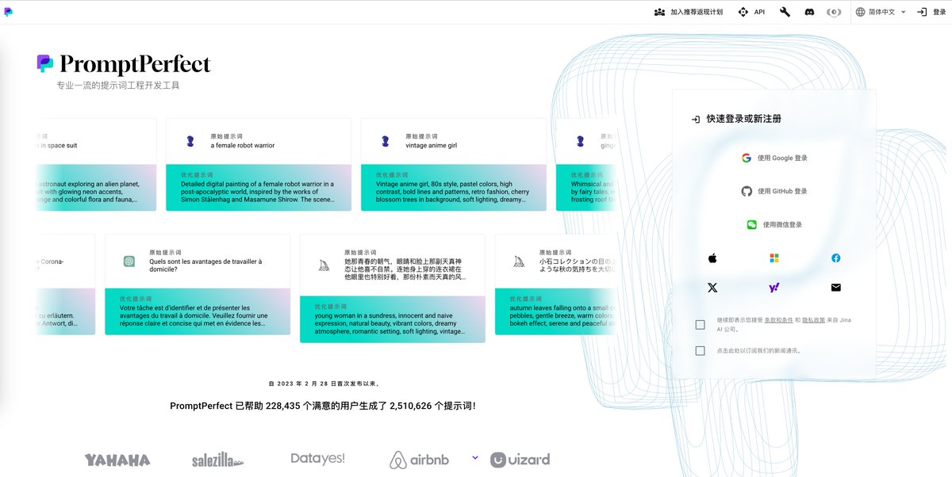Viewport: 952px width, 477px height.
Task: Sign in with 使用 Google 登录
Action: (x=774, y=158)
